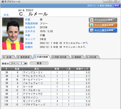Click the 東京 racecourse button
Image resolution: width=121 pixels, height=109 pixels.
click(39, 63)
